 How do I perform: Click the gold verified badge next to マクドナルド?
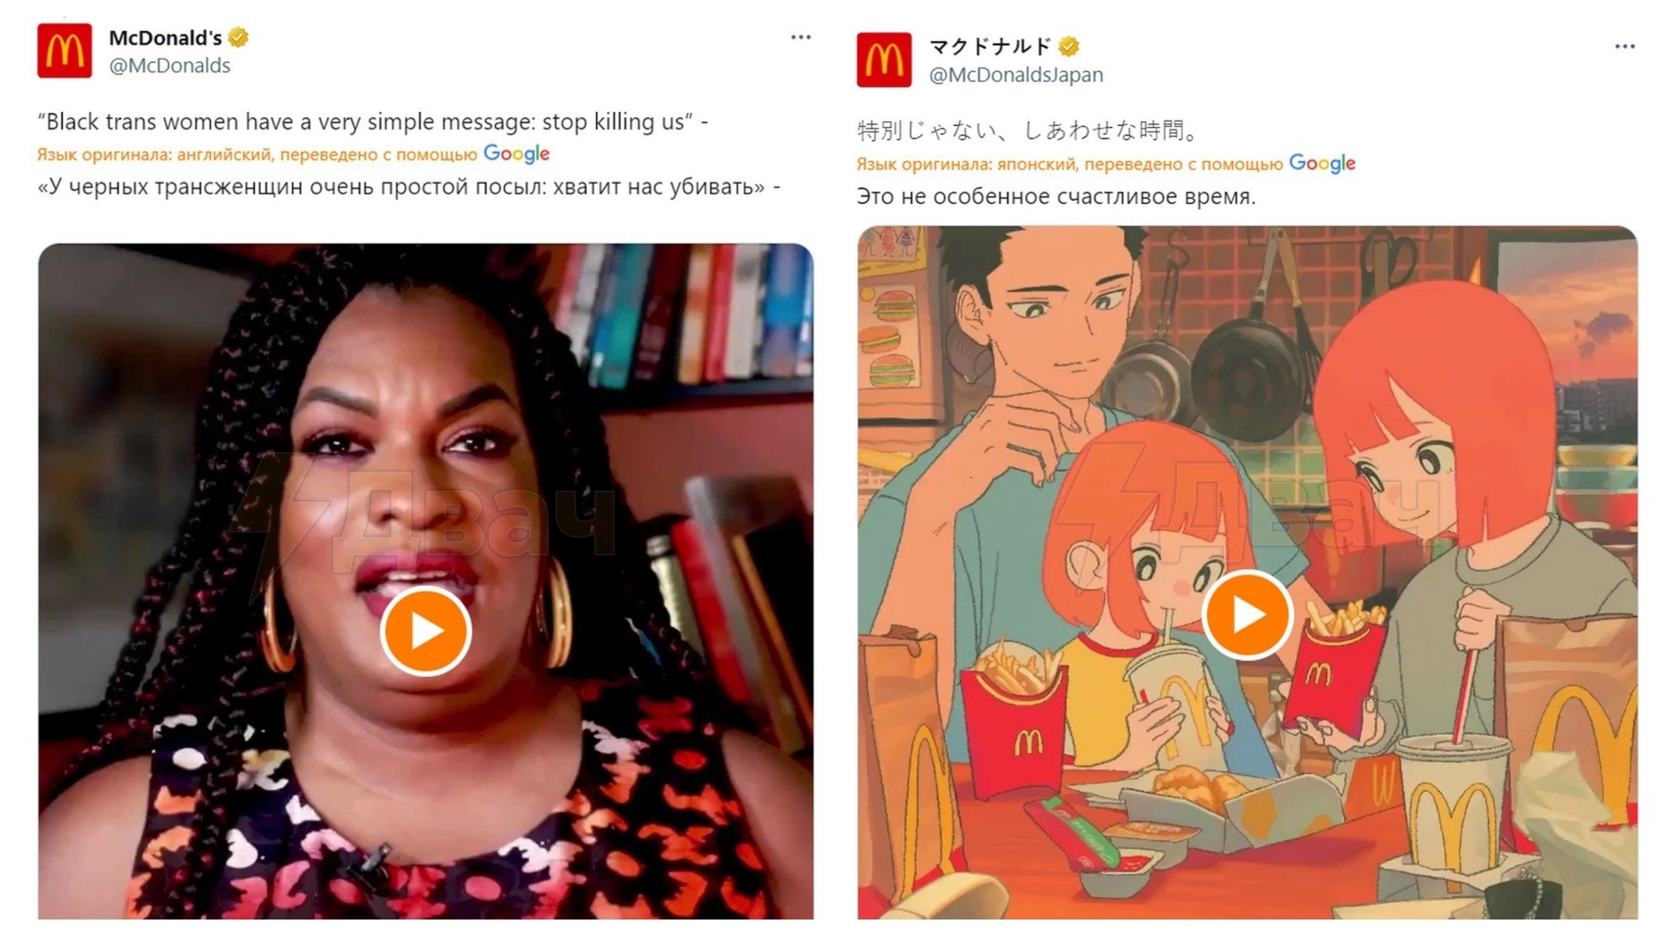click(1069, 46)
